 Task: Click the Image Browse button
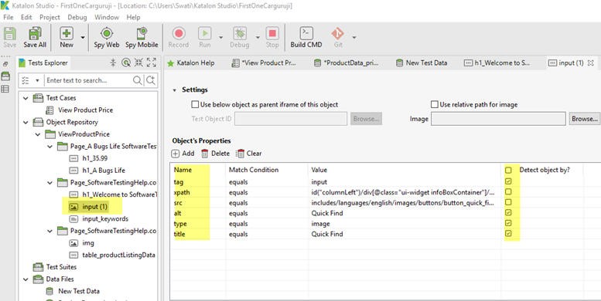click(x=585, y=119)
